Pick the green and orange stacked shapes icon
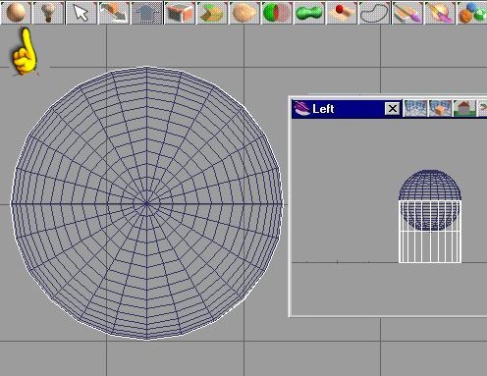Screen dimensions: 487x376 click(x=211, y=13)
